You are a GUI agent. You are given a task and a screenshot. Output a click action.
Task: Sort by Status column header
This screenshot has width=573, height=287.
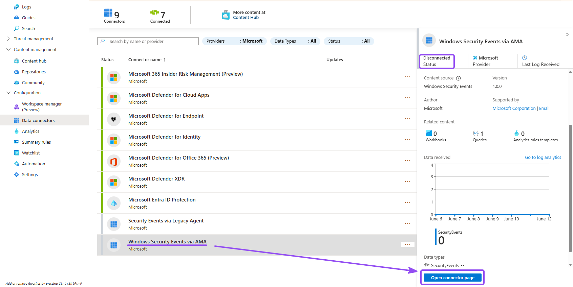[x=107, y=59]
